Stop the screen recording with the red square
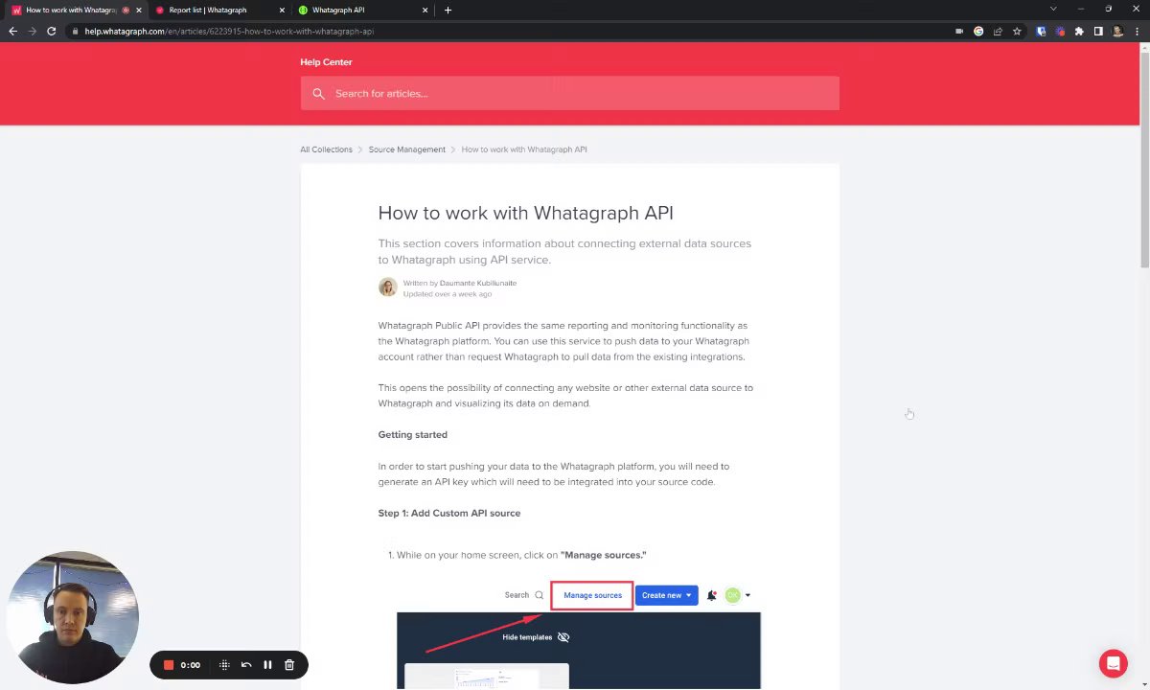The height and width of the screenshot is (690, 1150). tap(169, 665)
